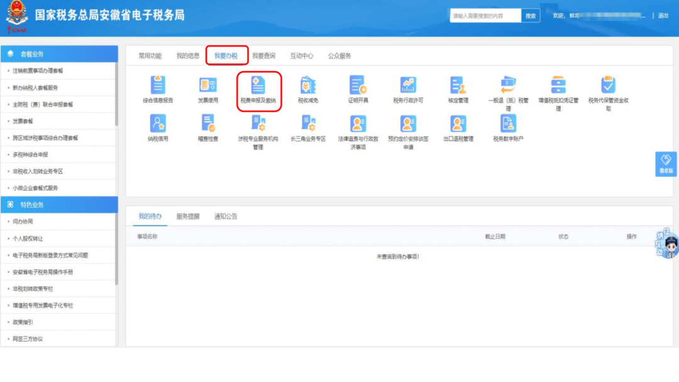Switch to 我要办税 tab

(226, 56)
